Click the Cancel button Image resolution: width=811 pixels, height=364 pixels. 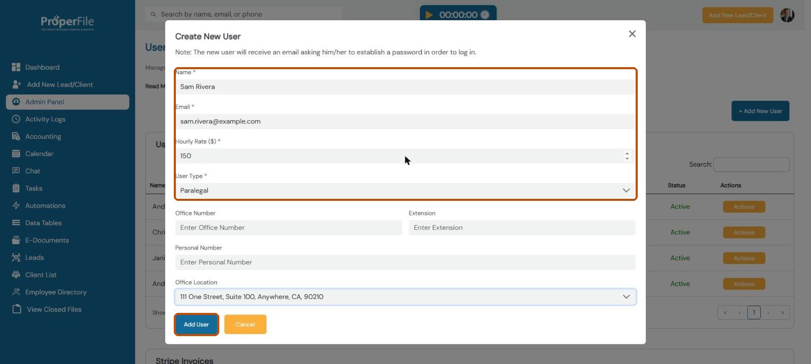(x=245, y=324)
